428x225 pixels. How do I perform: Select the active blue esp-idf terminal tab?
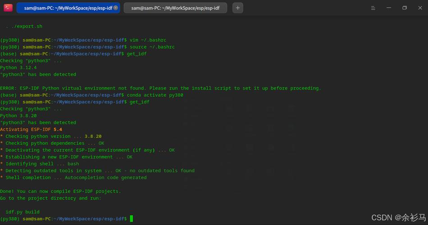pyautogui.click(x=68, y=8)
